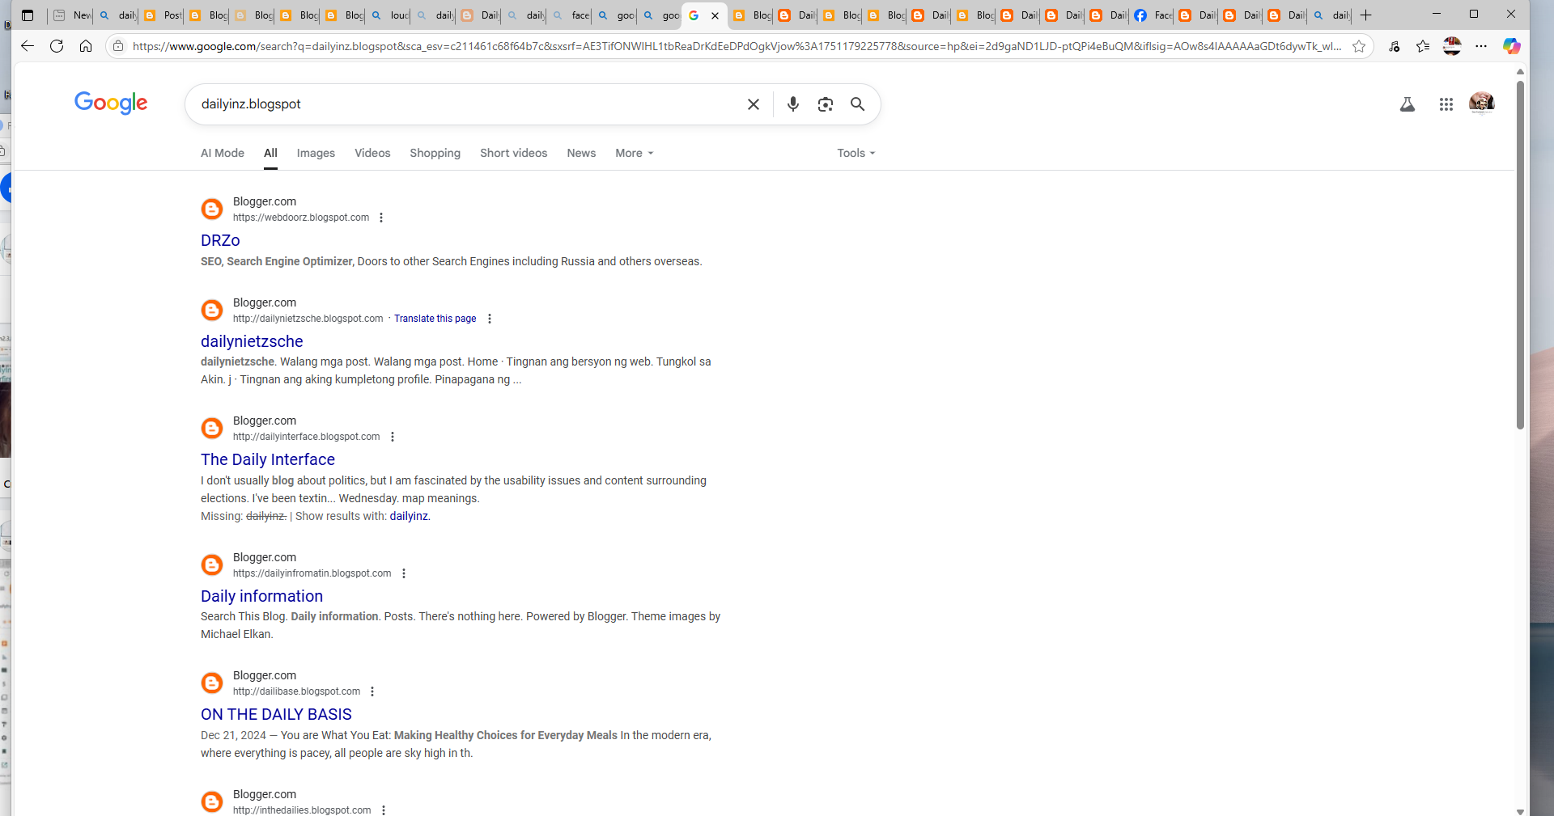Click the http://dailibase.blogspot.com URL text

(x=296, y=691)
